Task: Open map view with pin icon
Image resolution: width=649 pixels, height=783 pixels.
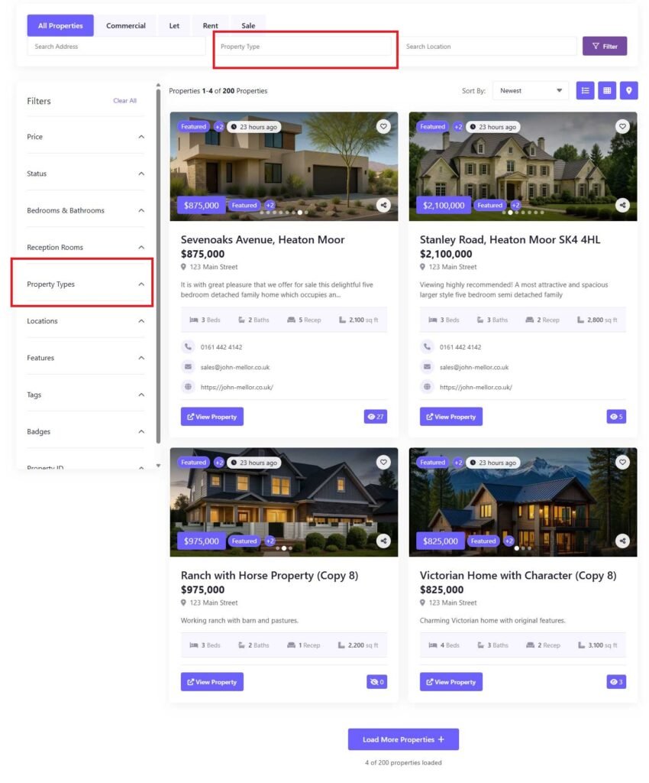Action: (x=628, y=90)
